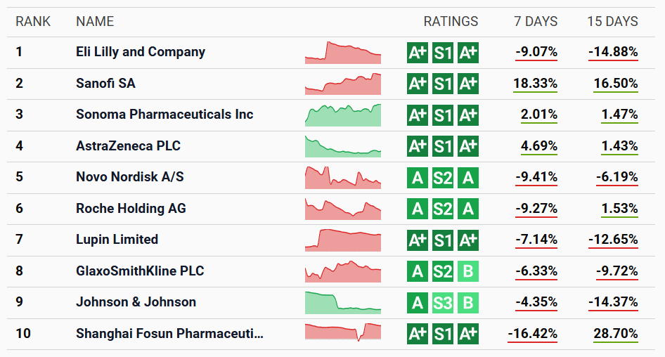Viewport: 665px width, 357px height.
Task: Sort by the 7 DAYS column header
Action: click(536, 21)
